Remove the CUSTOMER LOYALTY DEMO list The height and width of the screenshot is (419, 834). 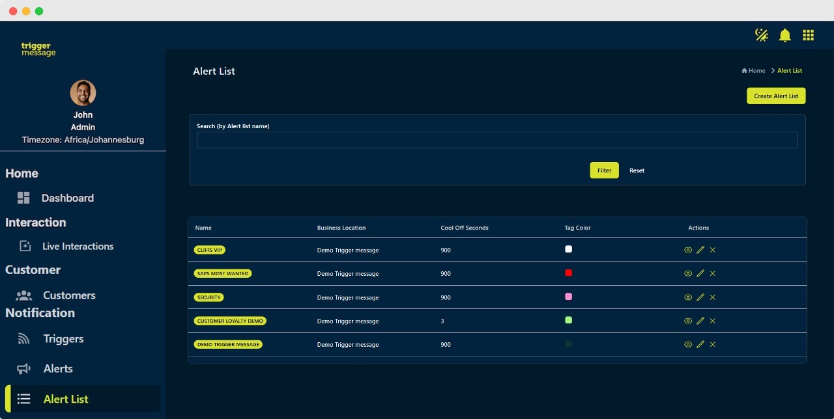point(712,321)
